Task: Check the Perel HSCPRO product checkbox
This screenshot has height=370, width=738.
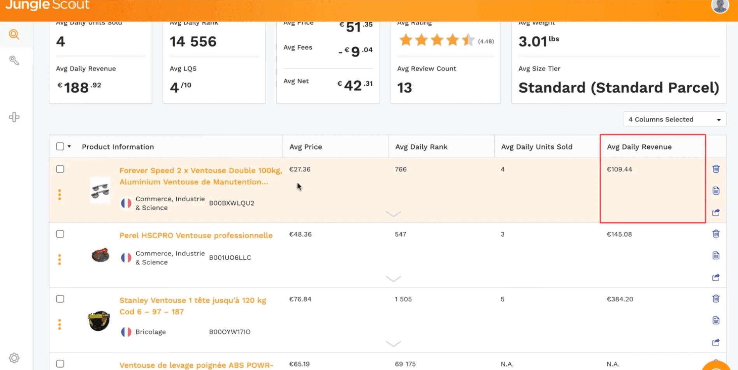Action: pos(60,234)
